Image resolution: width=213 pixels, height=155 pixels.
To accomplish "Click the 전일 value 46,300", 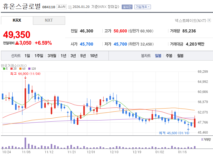I will point(86,31).
